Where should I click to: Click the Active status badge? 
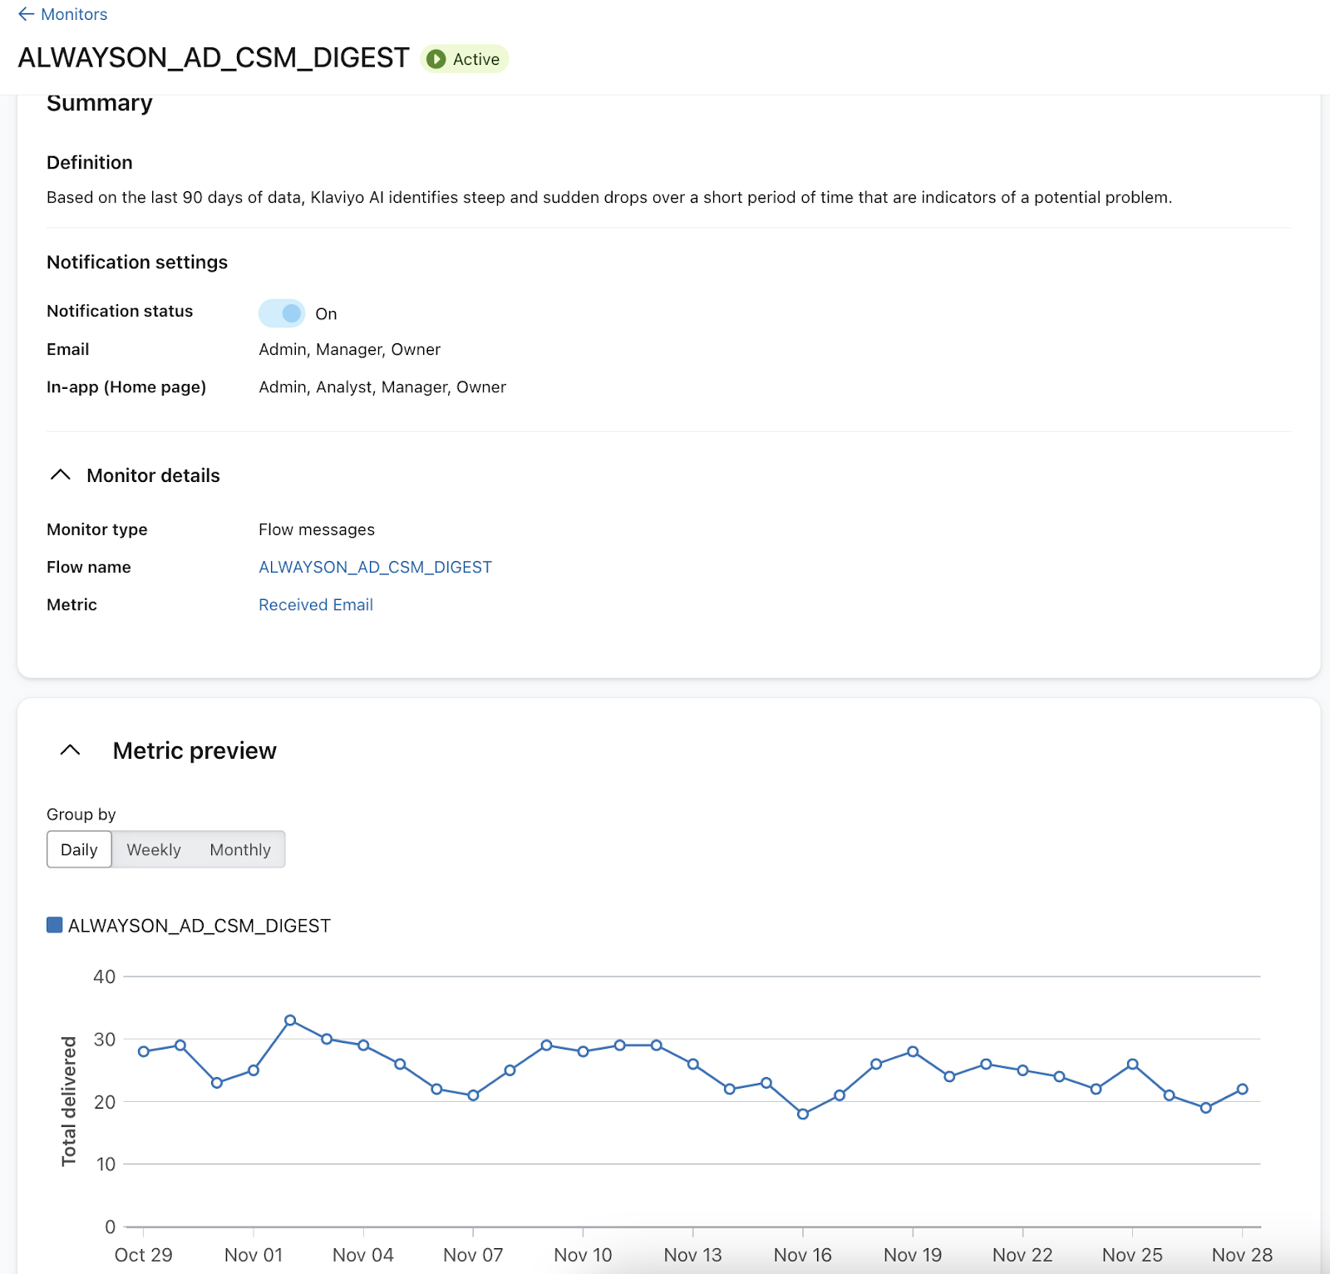(x=465, y=59)
